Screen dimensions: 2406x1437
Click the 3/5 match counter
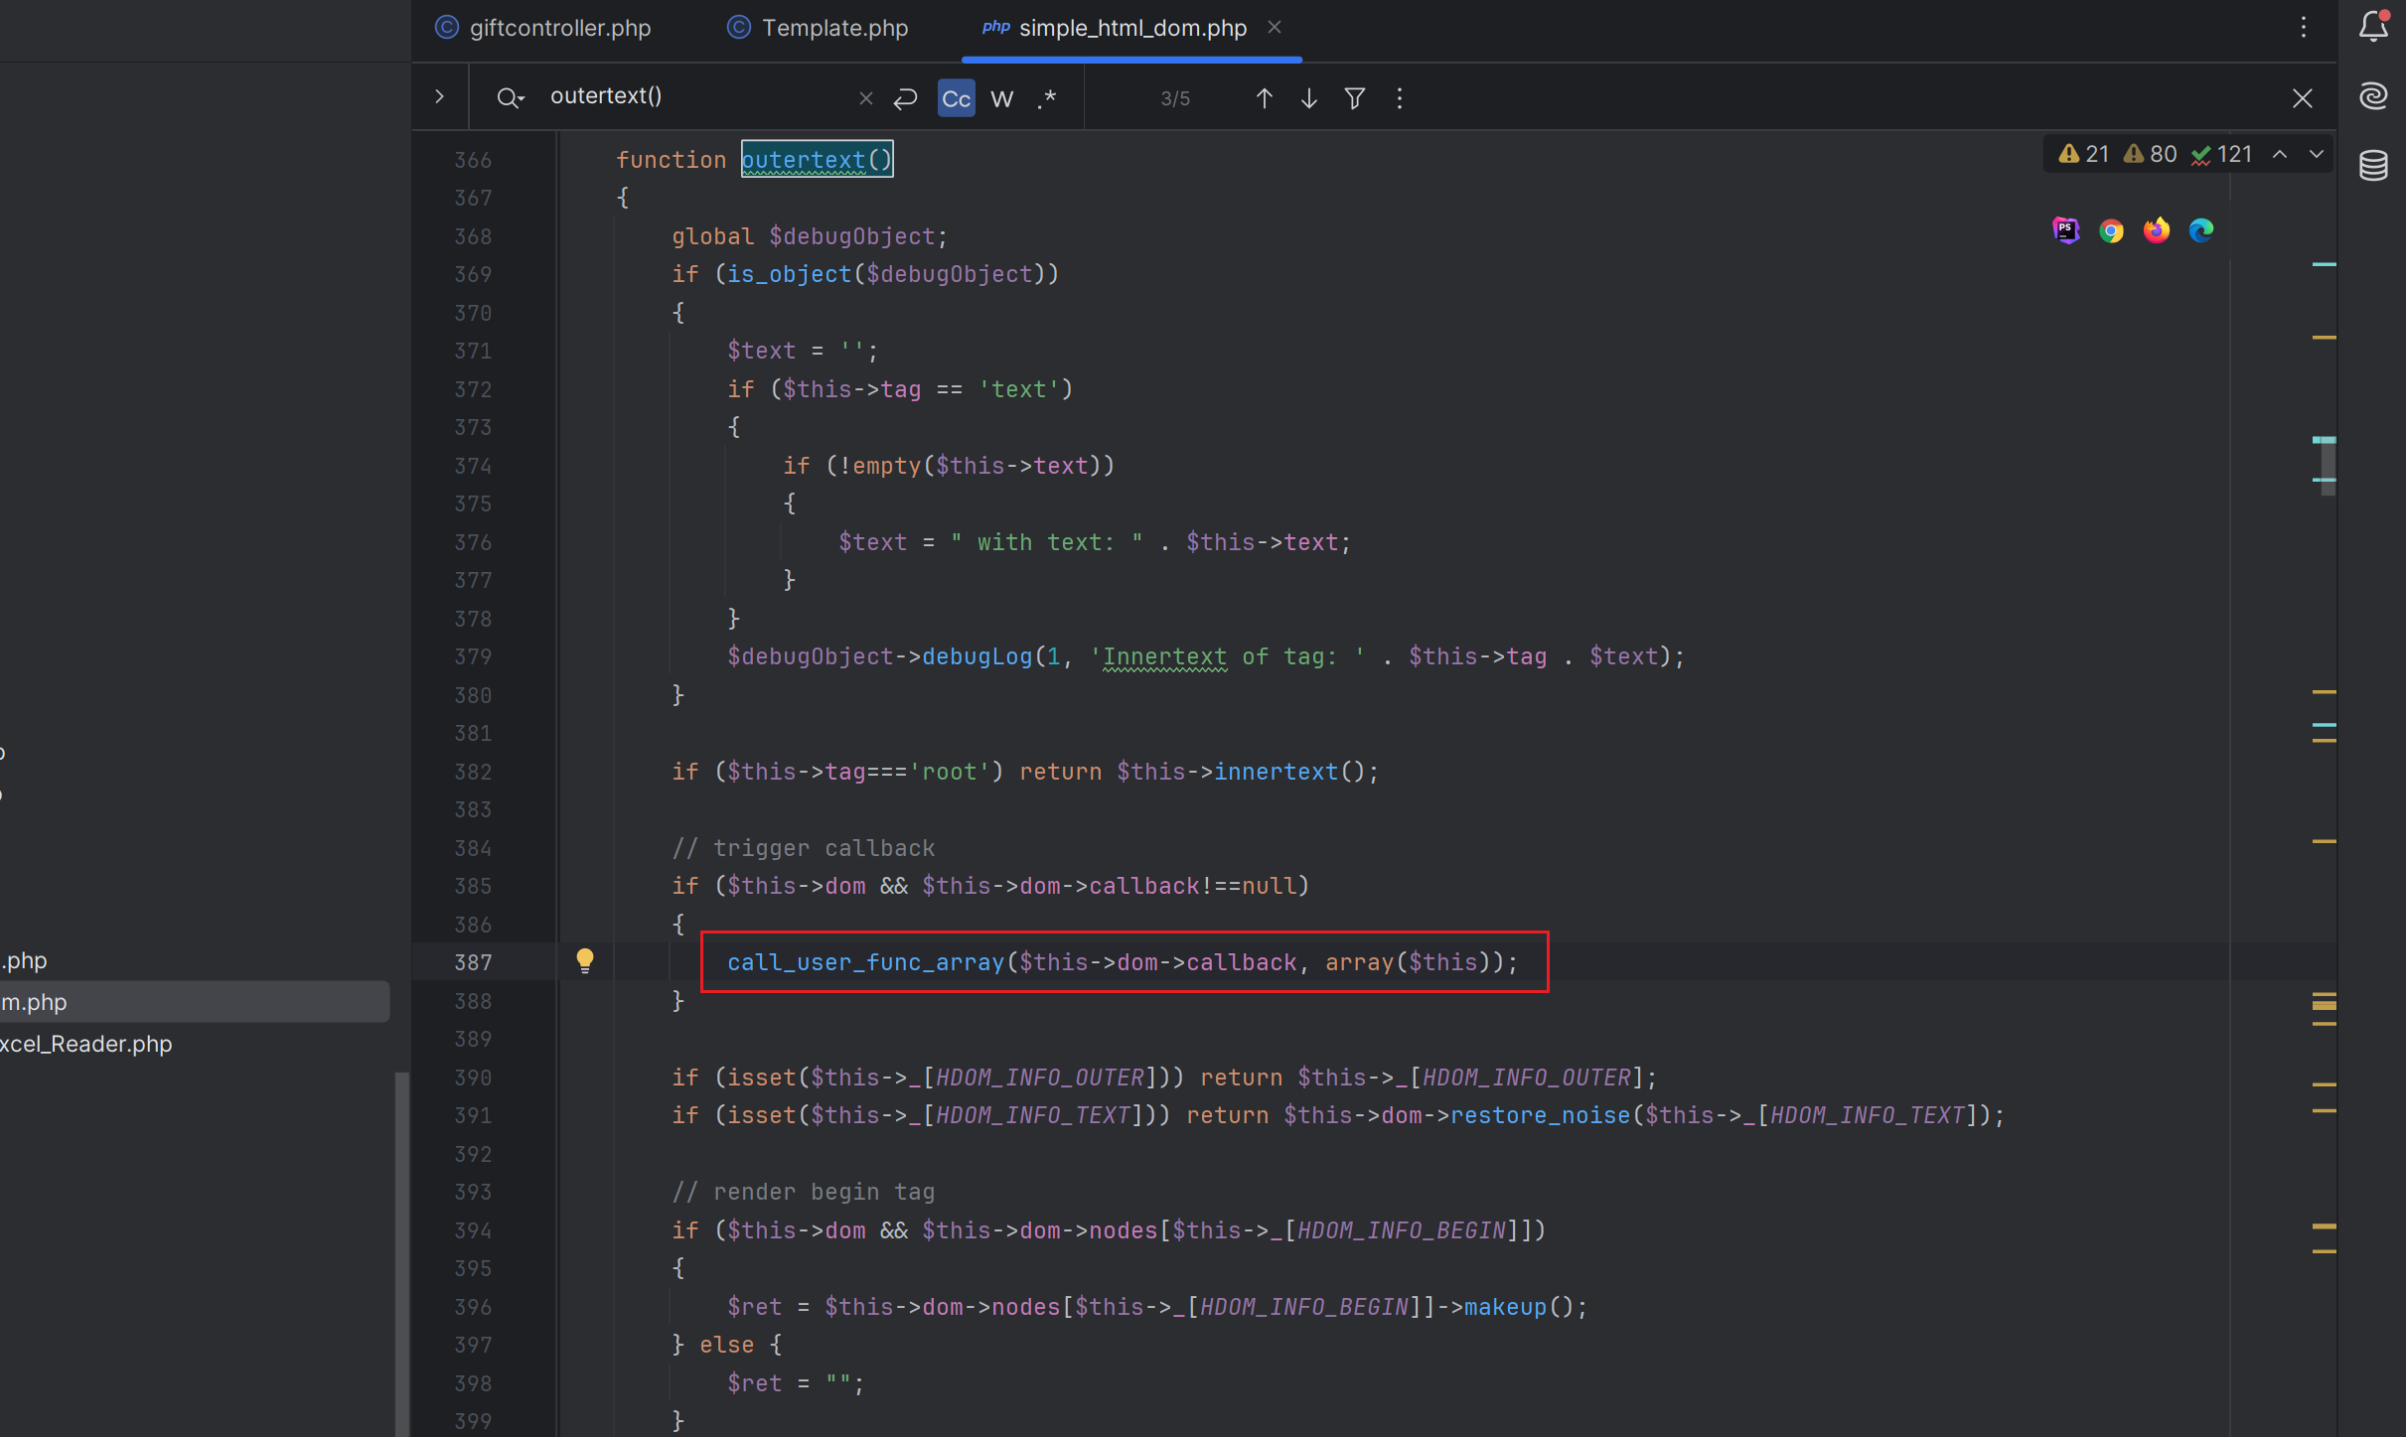tap(1175, 98)
